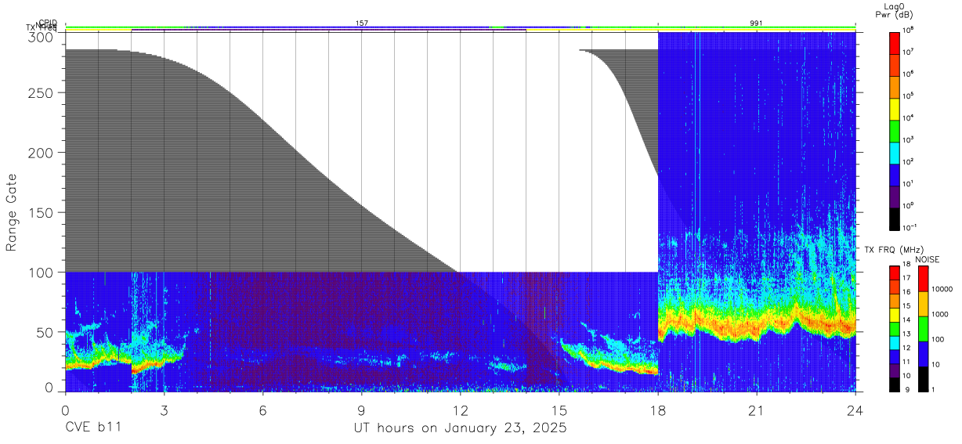Click the green segment of the NOISE colorbar
The width and height of the screenshot is (962, 444).
924,329
